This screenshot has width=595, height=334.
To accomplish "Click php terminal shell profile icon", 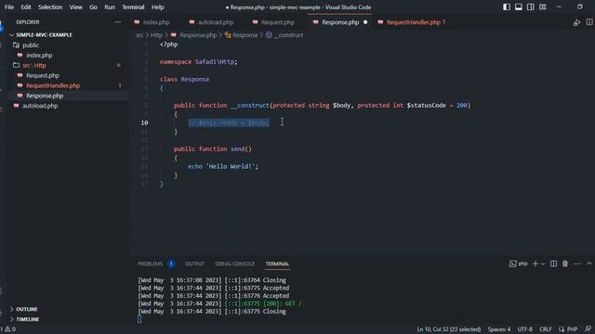I will pyautogui.click(x=512, y=263).
